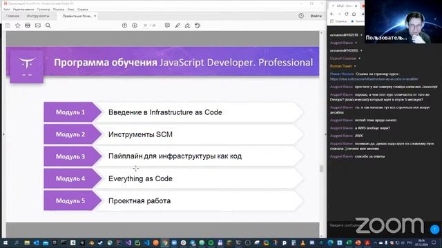Select the Презентация document tab
This screenshot has width=442, height=248.
tap(77, 16)
